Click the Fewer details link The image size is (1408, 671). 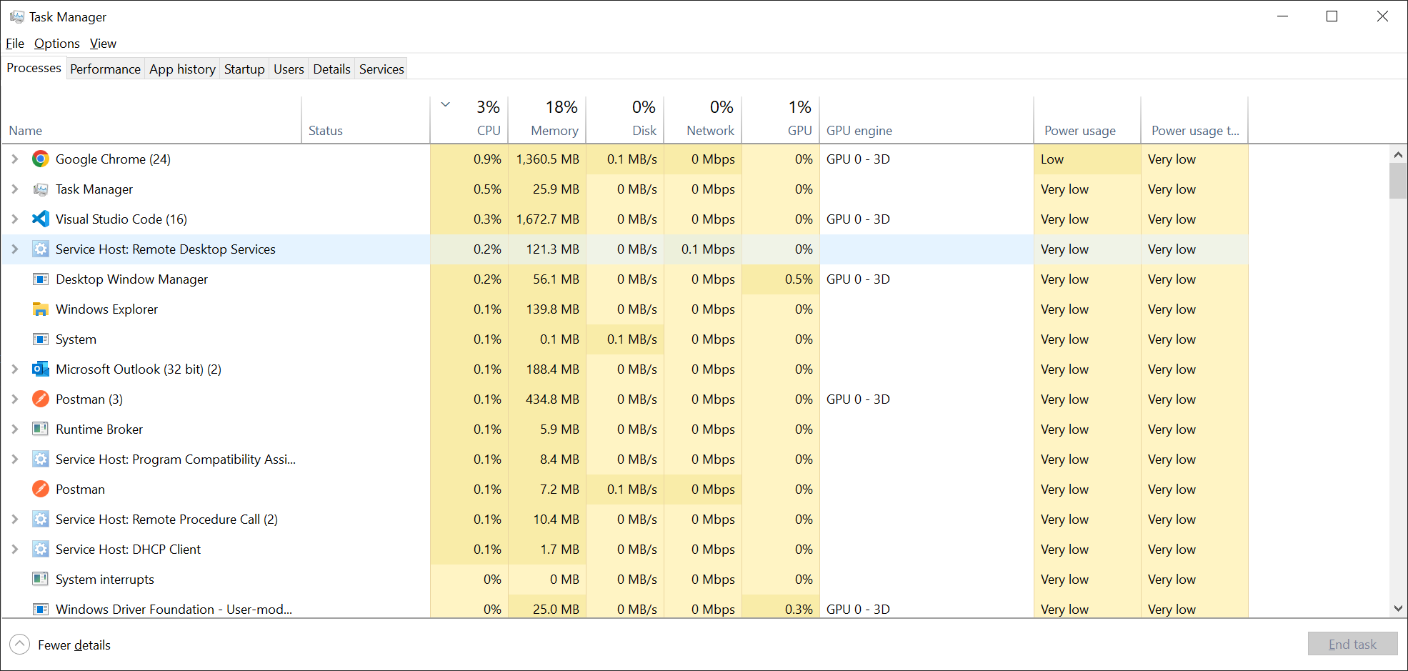pyautogui.click(x=74, y=645)
